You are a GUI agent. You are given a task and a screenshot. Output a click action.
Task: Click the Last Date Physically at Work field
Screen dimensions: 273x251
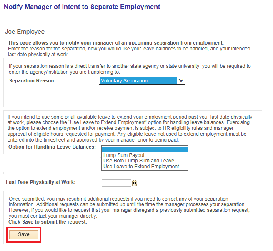(116, 183)
